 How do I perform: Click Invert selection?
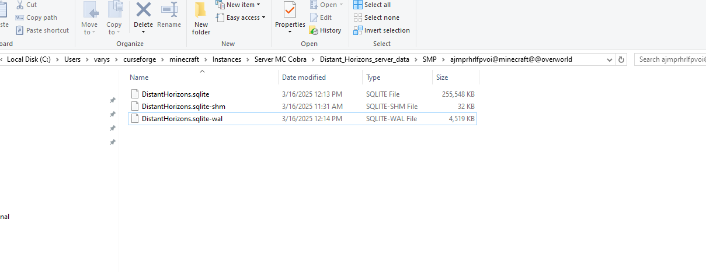click(382, 30)
